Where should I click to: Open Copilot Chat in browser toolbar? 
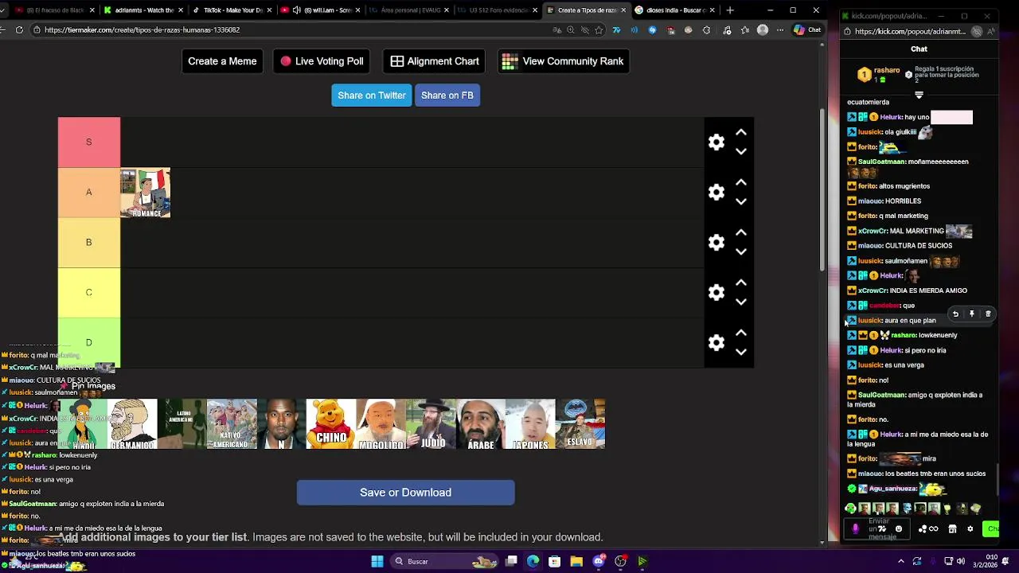point(807,29)
